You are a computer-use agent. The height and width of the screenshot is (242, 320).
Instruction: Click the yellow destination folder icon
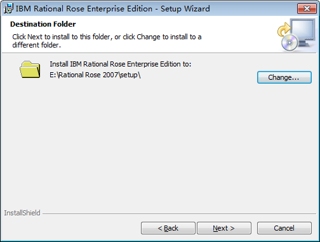click(x=30, y=69)
